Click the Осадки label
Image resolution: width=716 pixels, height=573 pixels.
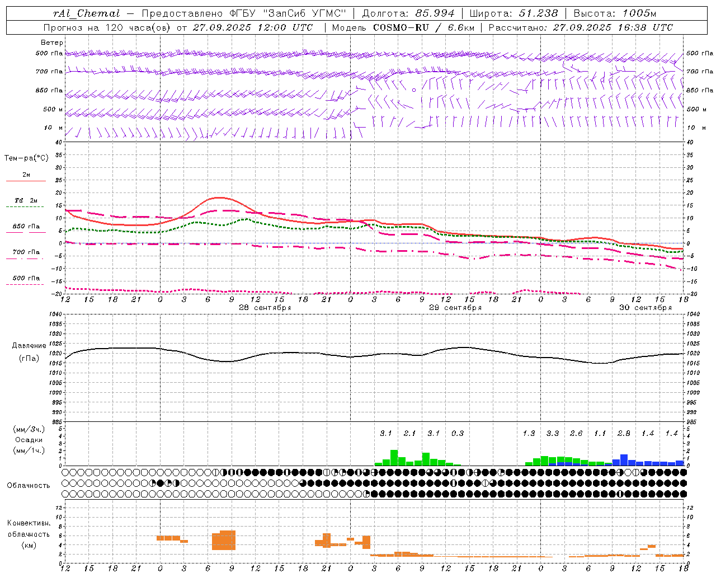[29, 440]
